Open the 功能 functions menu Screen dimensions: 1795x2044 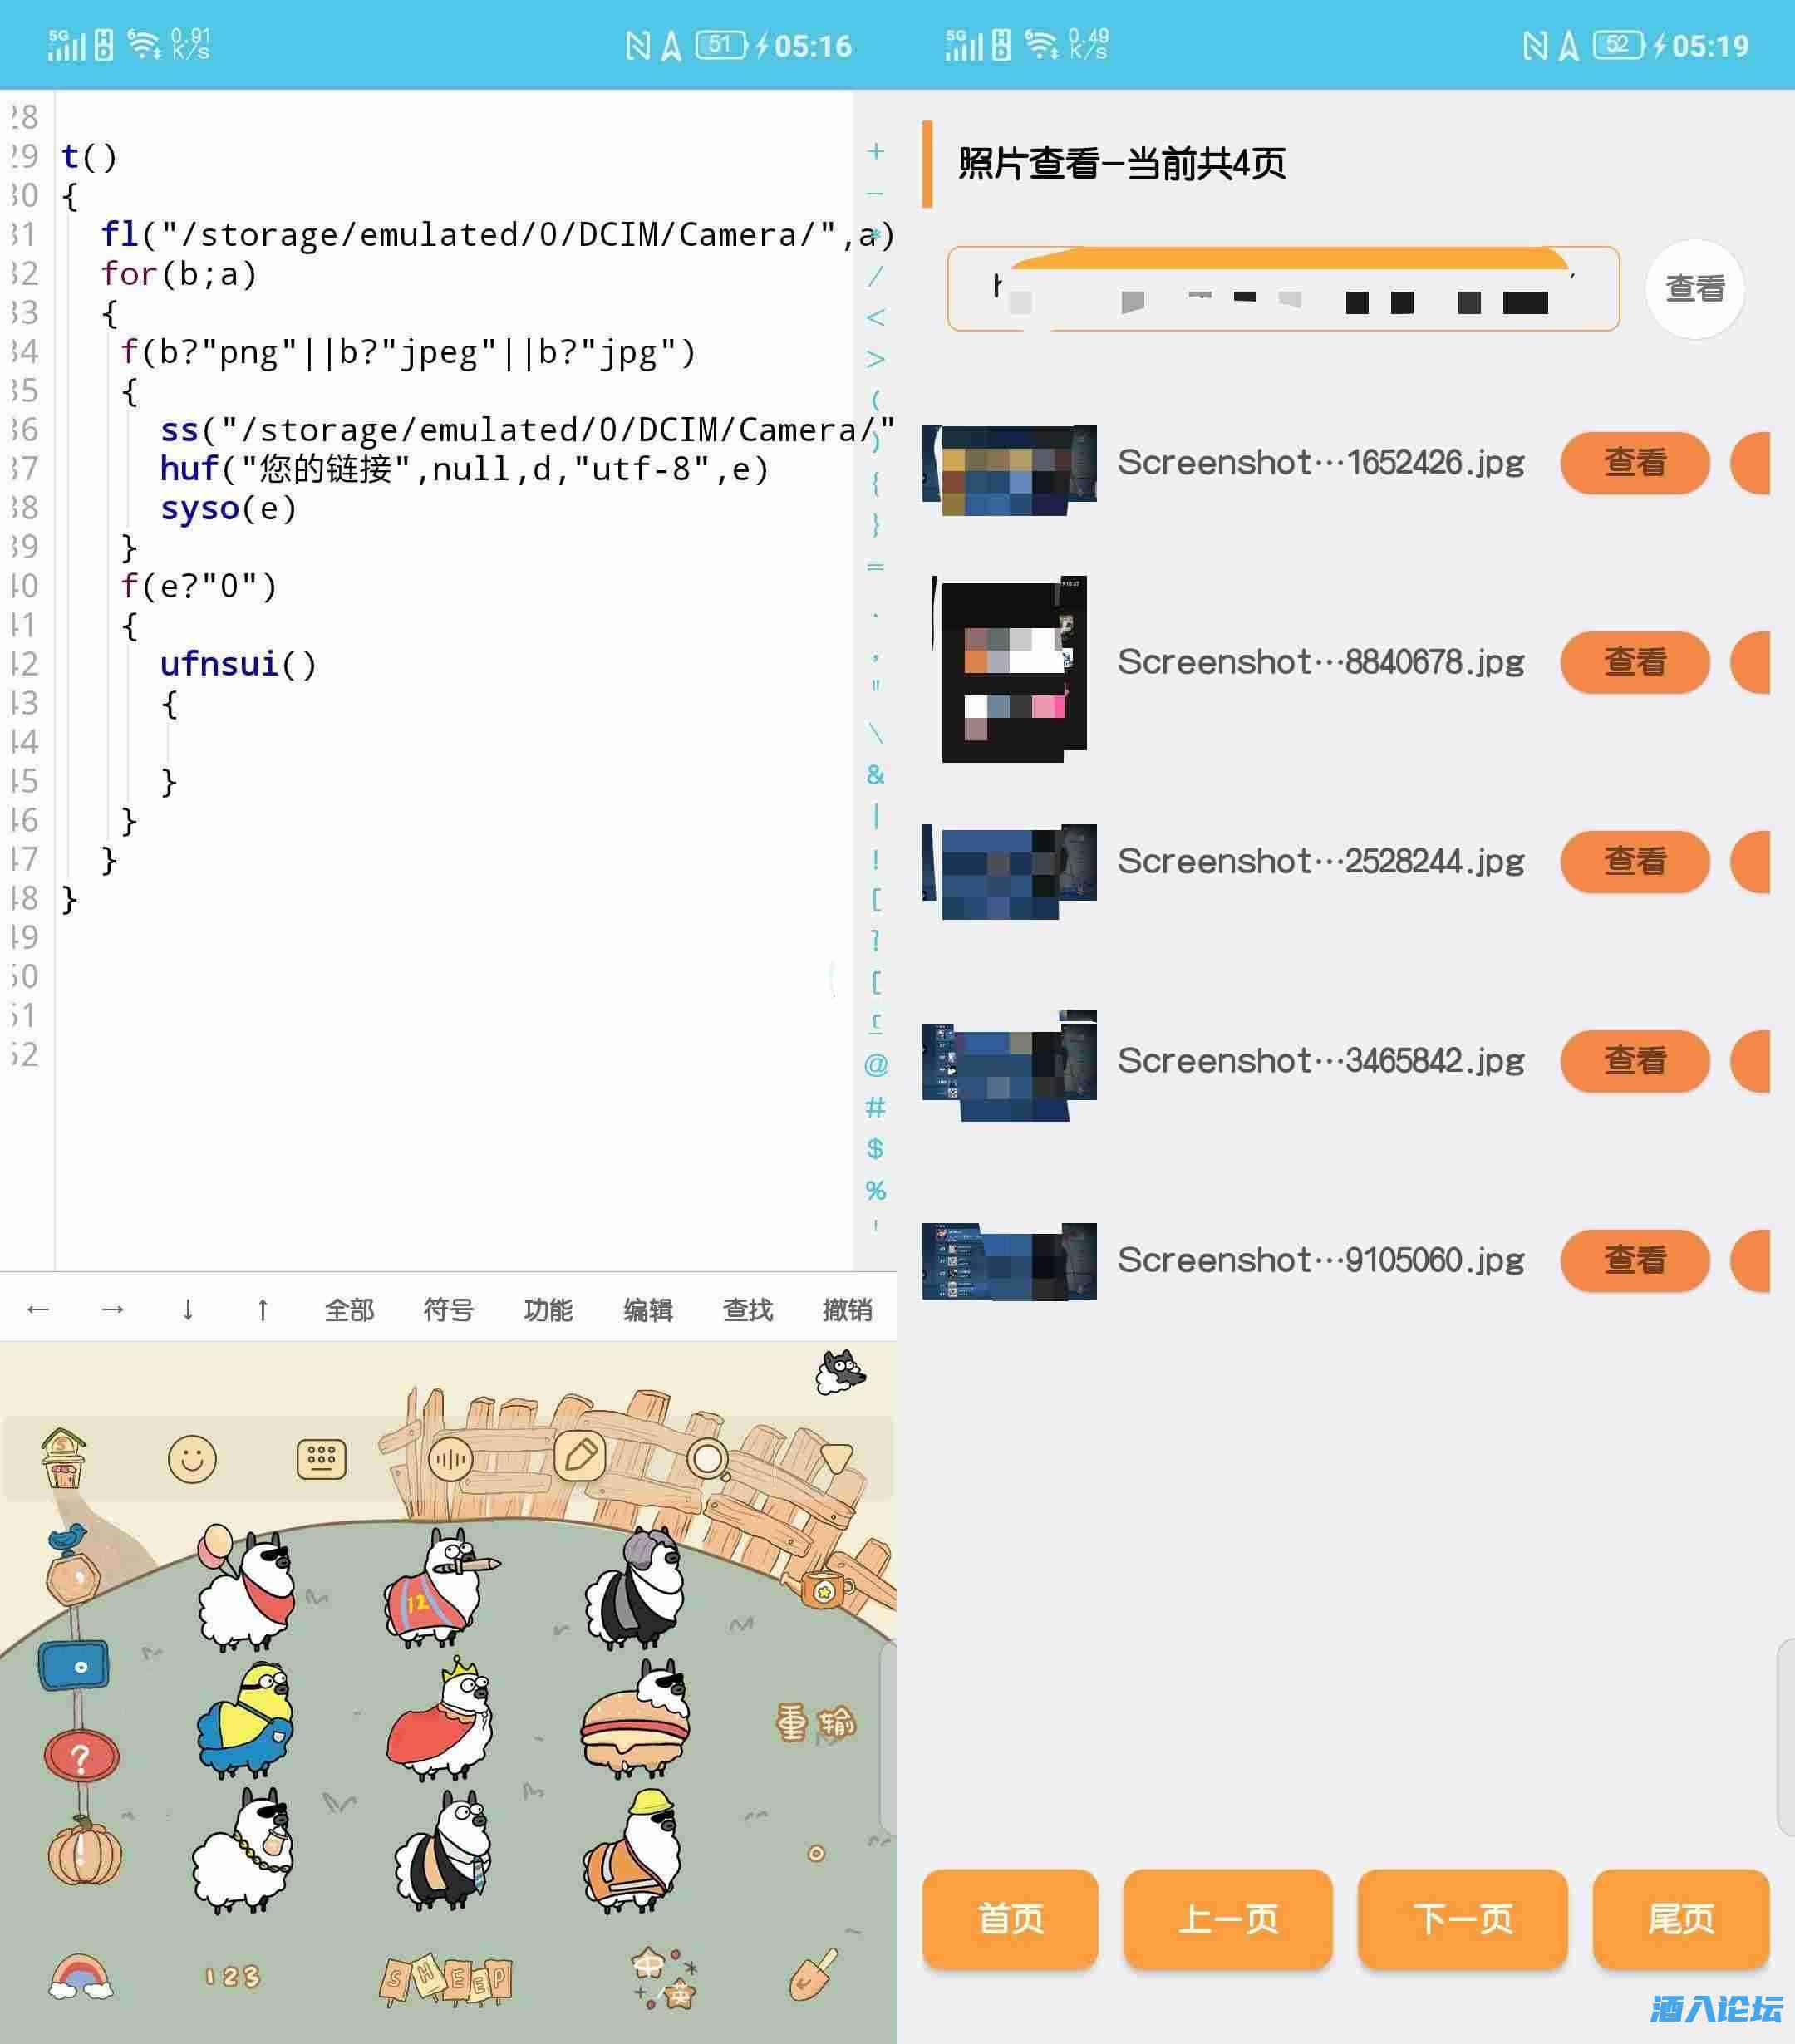[548, 1310]
